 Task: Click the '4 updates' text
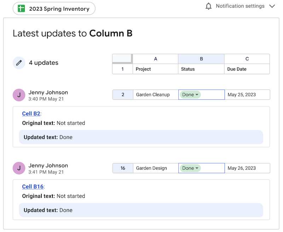(x=44, y=63)
